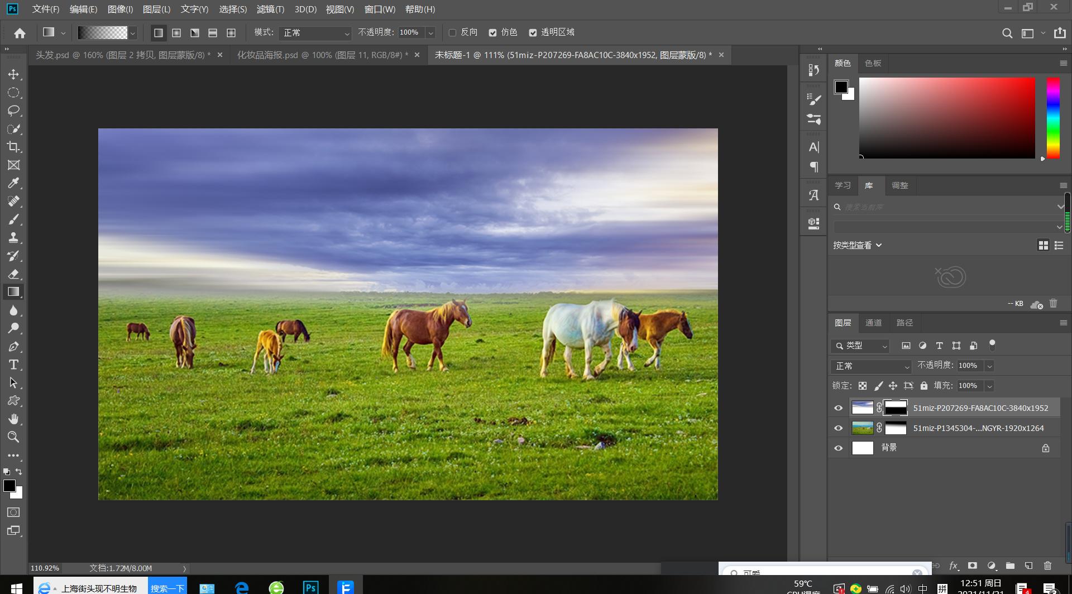Viewport: 1072px width, 594px height.
Task: Select the Eyedropper tool
Action: tap(13, 183)
